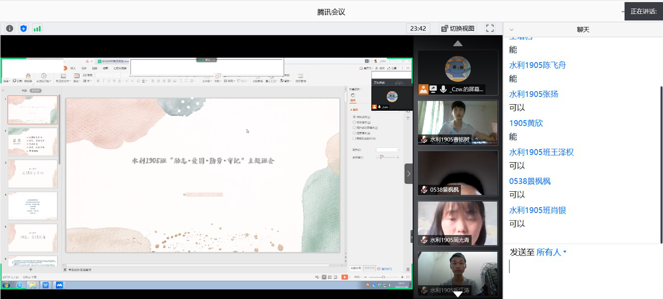Open the 发送至 所有人 recipient dropdown
Image resolution: width=663 pixels, height=299 pixels.
click(x=551, y=252)
